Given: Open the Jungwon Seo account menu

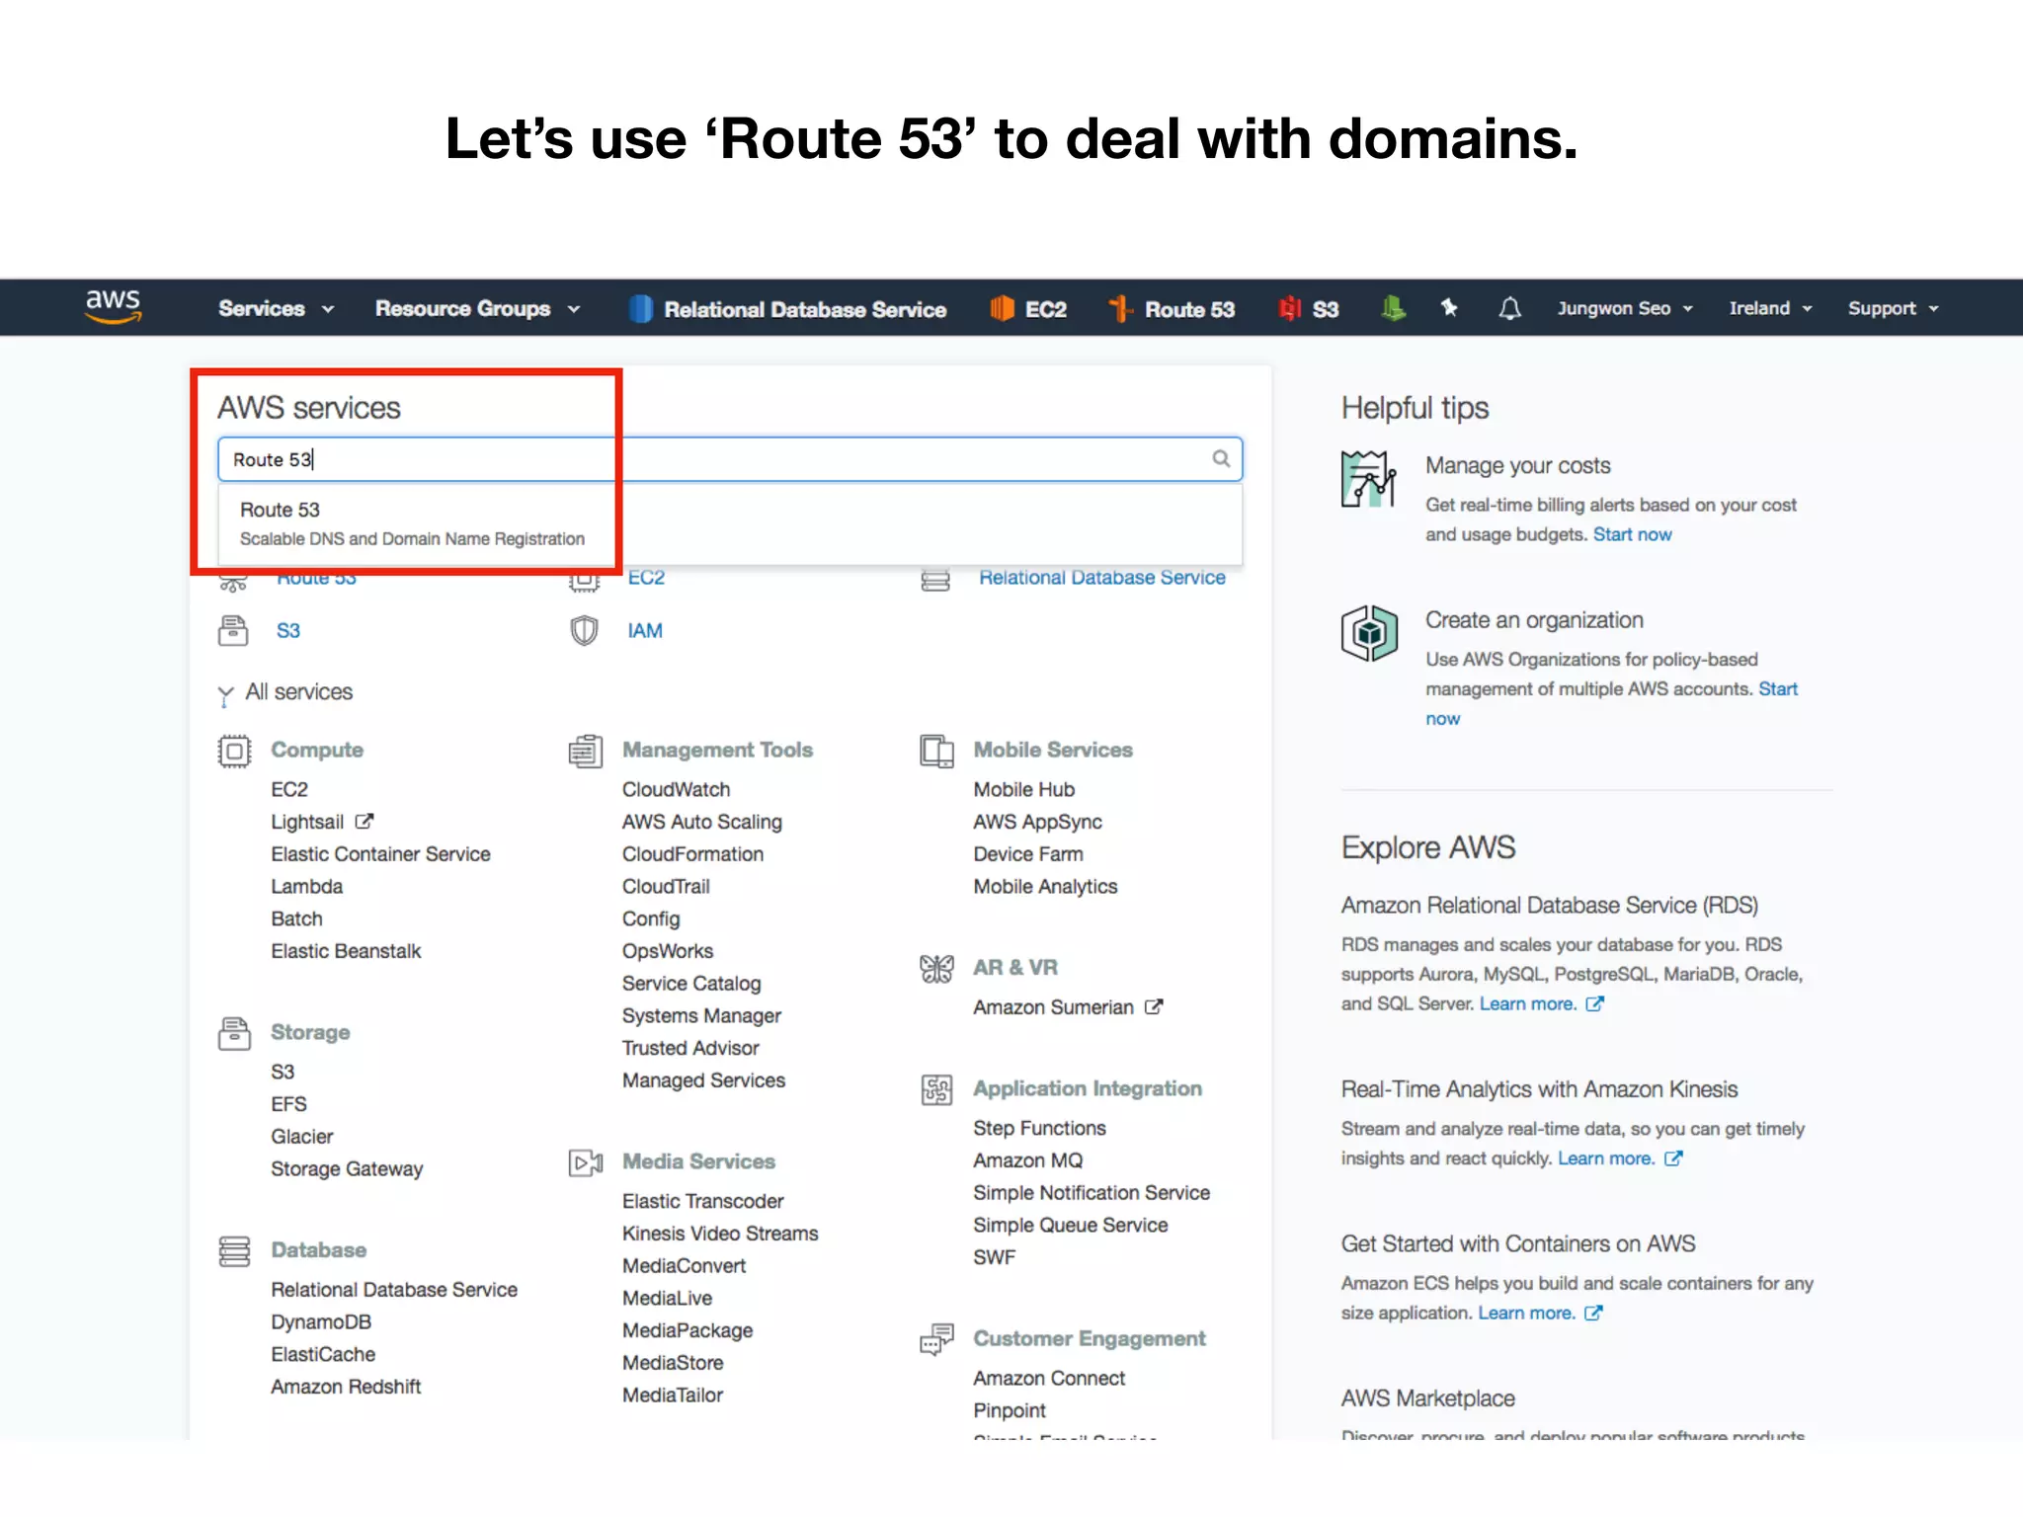Looking at the screenshot, I should coord(1626,308).
